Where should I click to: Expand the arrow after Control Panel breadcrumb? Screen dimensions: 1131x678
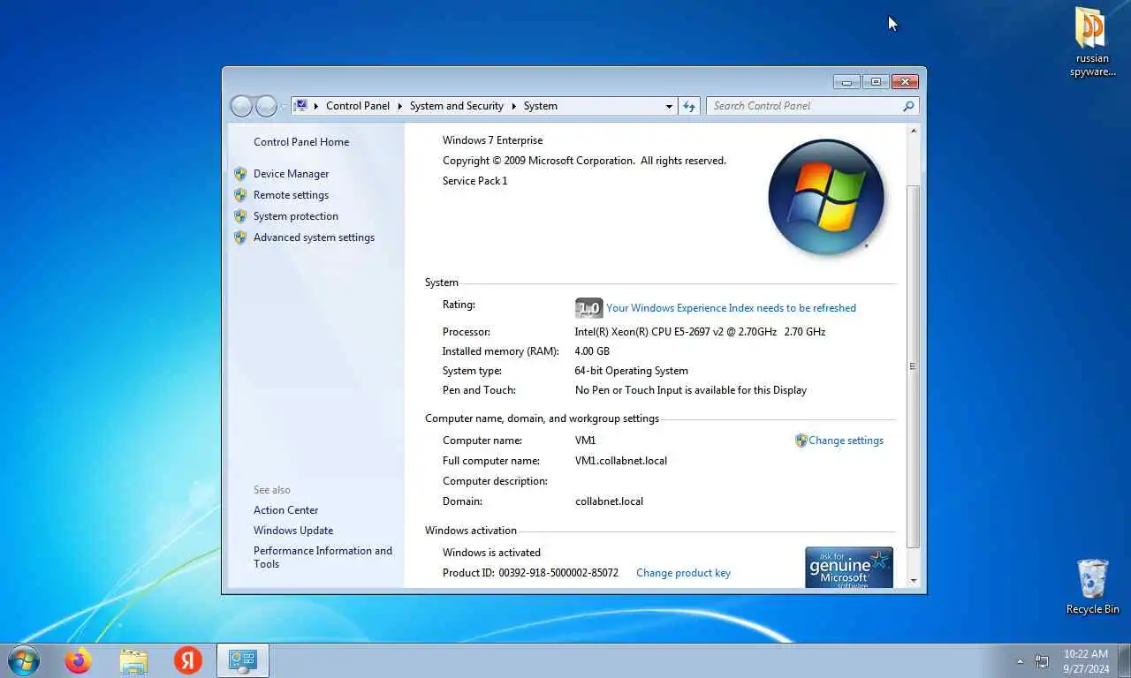click(399, 106)
